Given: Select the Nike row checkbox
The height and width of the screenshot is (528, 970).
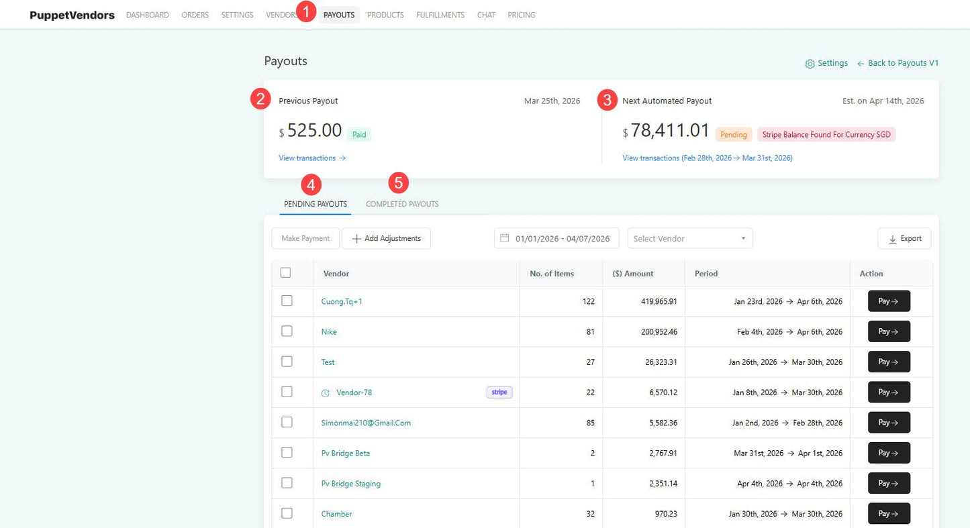Looking at the screenshot, I should 287,331.
